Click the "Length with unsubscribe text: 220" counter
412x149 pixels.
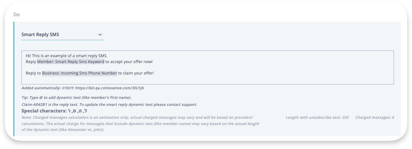317,117
